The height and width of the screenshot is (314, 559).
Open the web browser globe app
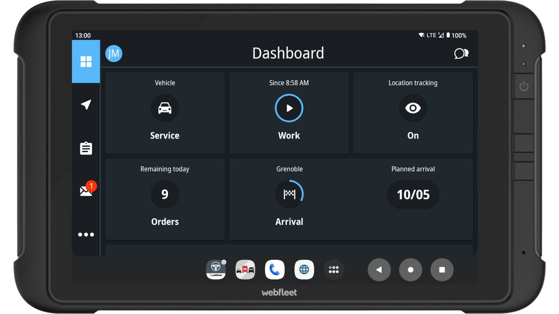click(304, 270)
